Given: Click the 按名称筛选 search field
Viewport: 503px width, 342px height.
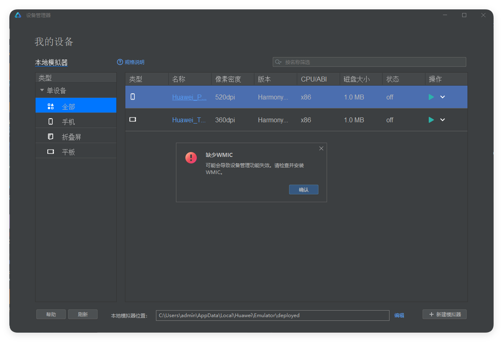Looking at the screenshot, I should 369,62.
